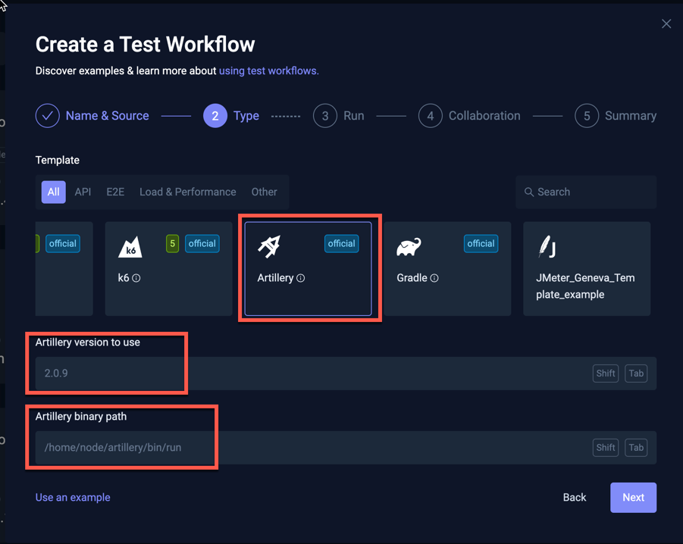Switch to the E2E template filter
The height and width of the screenshot is (544, 683).
(114, 192)
